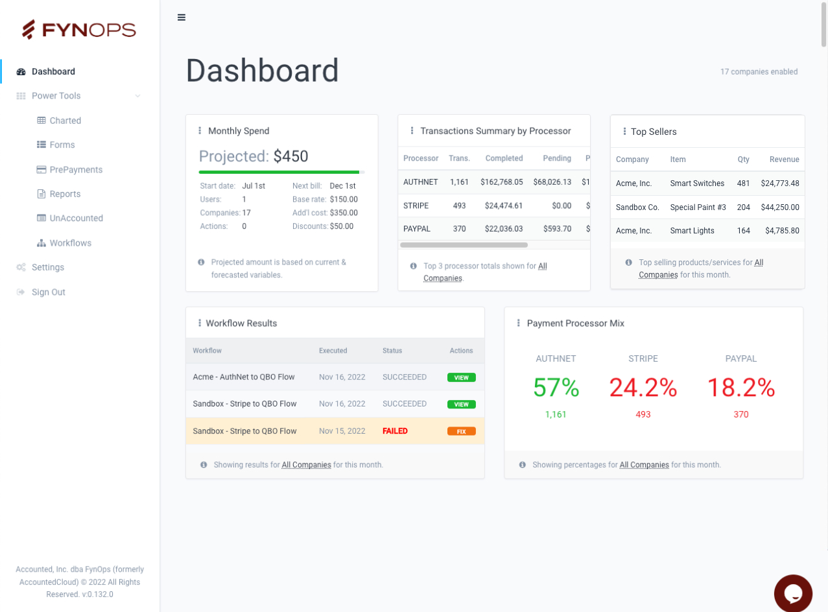Collapse the Power Tools submenu chevron

(137, 96)
